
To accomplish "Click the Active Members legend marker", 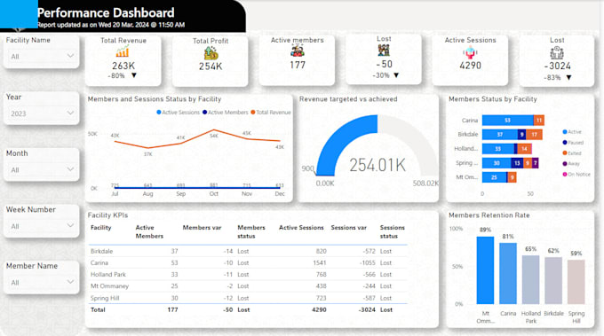I will (204, 113).
